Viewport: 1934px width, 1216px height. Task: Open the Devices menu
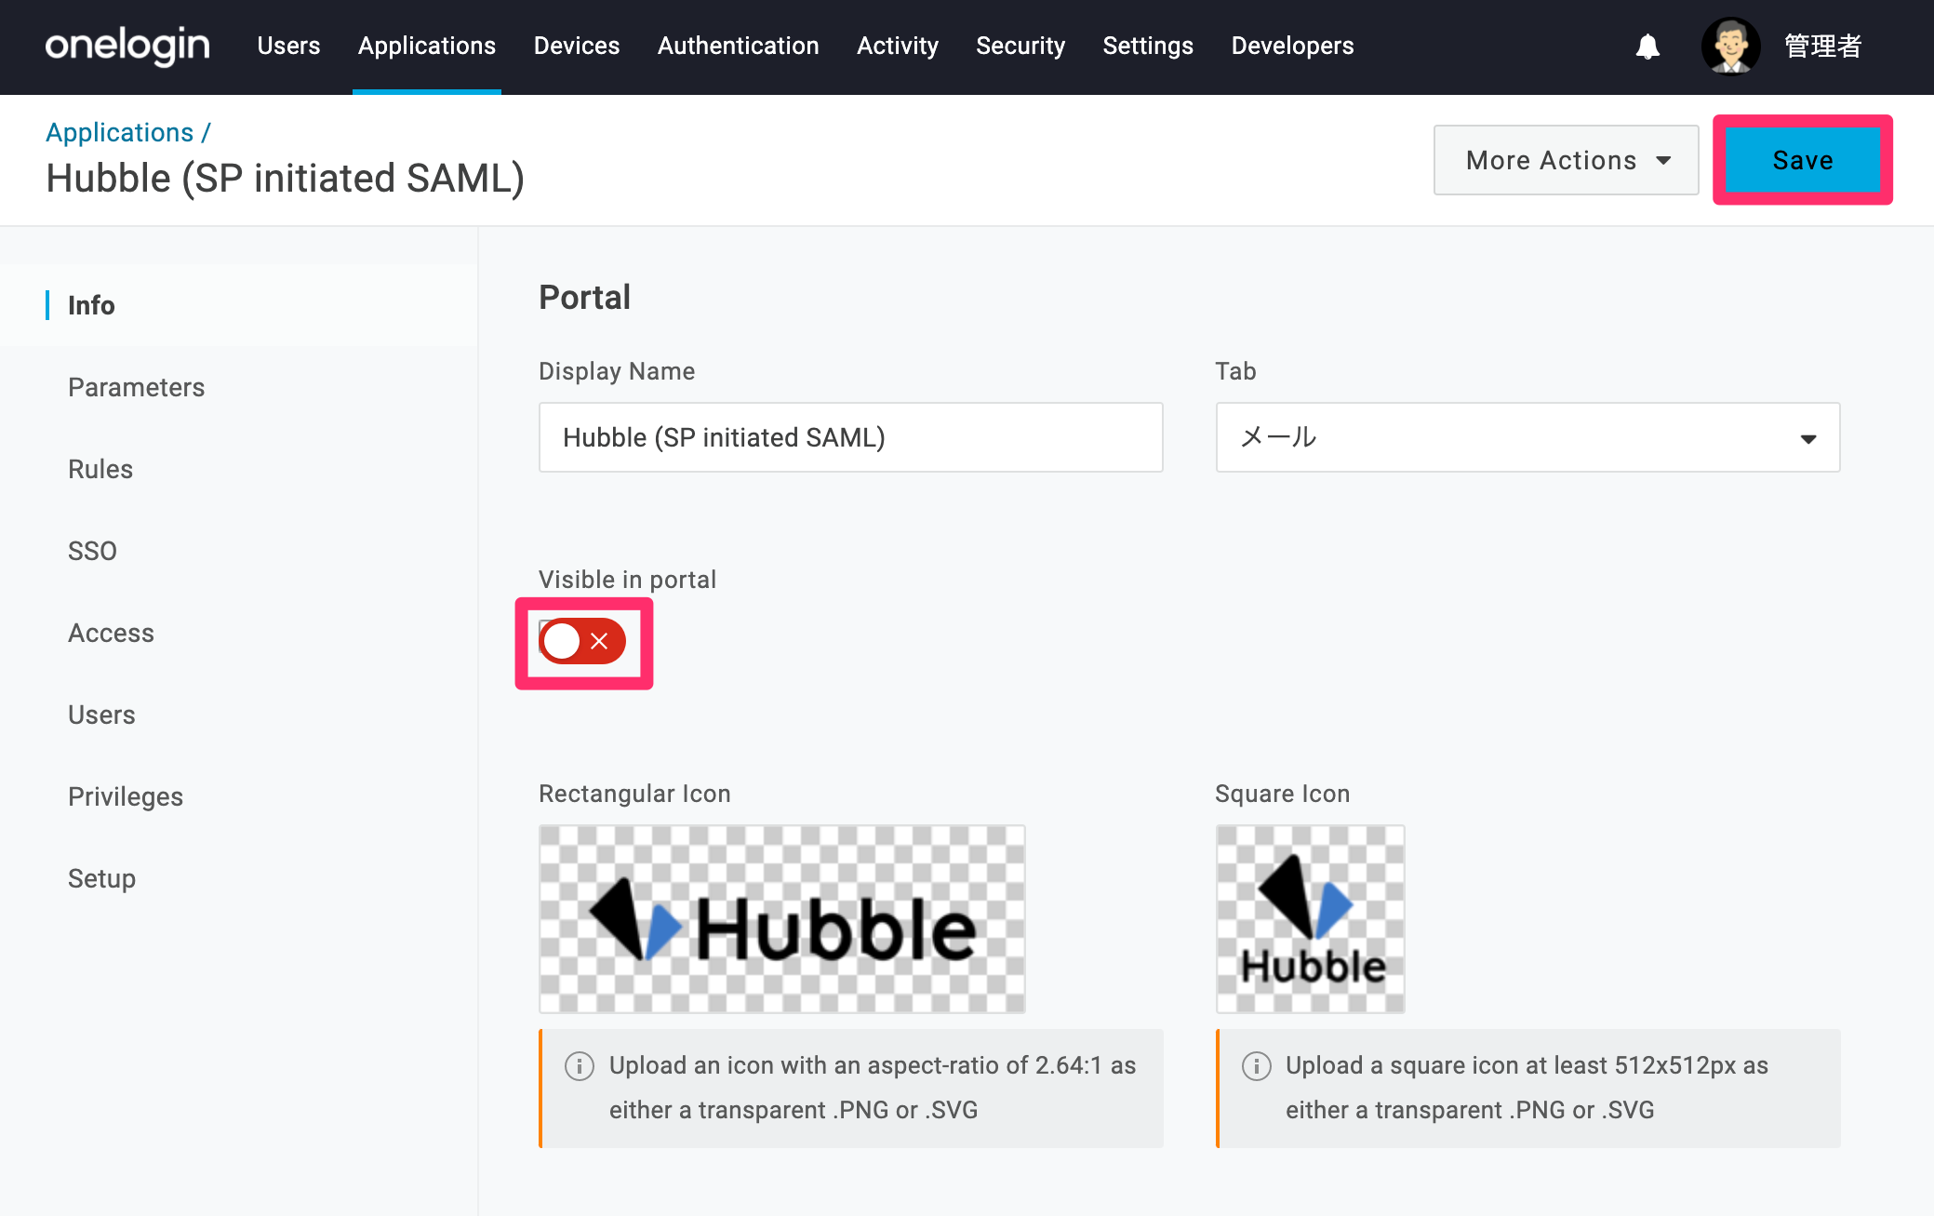[577, 46]
